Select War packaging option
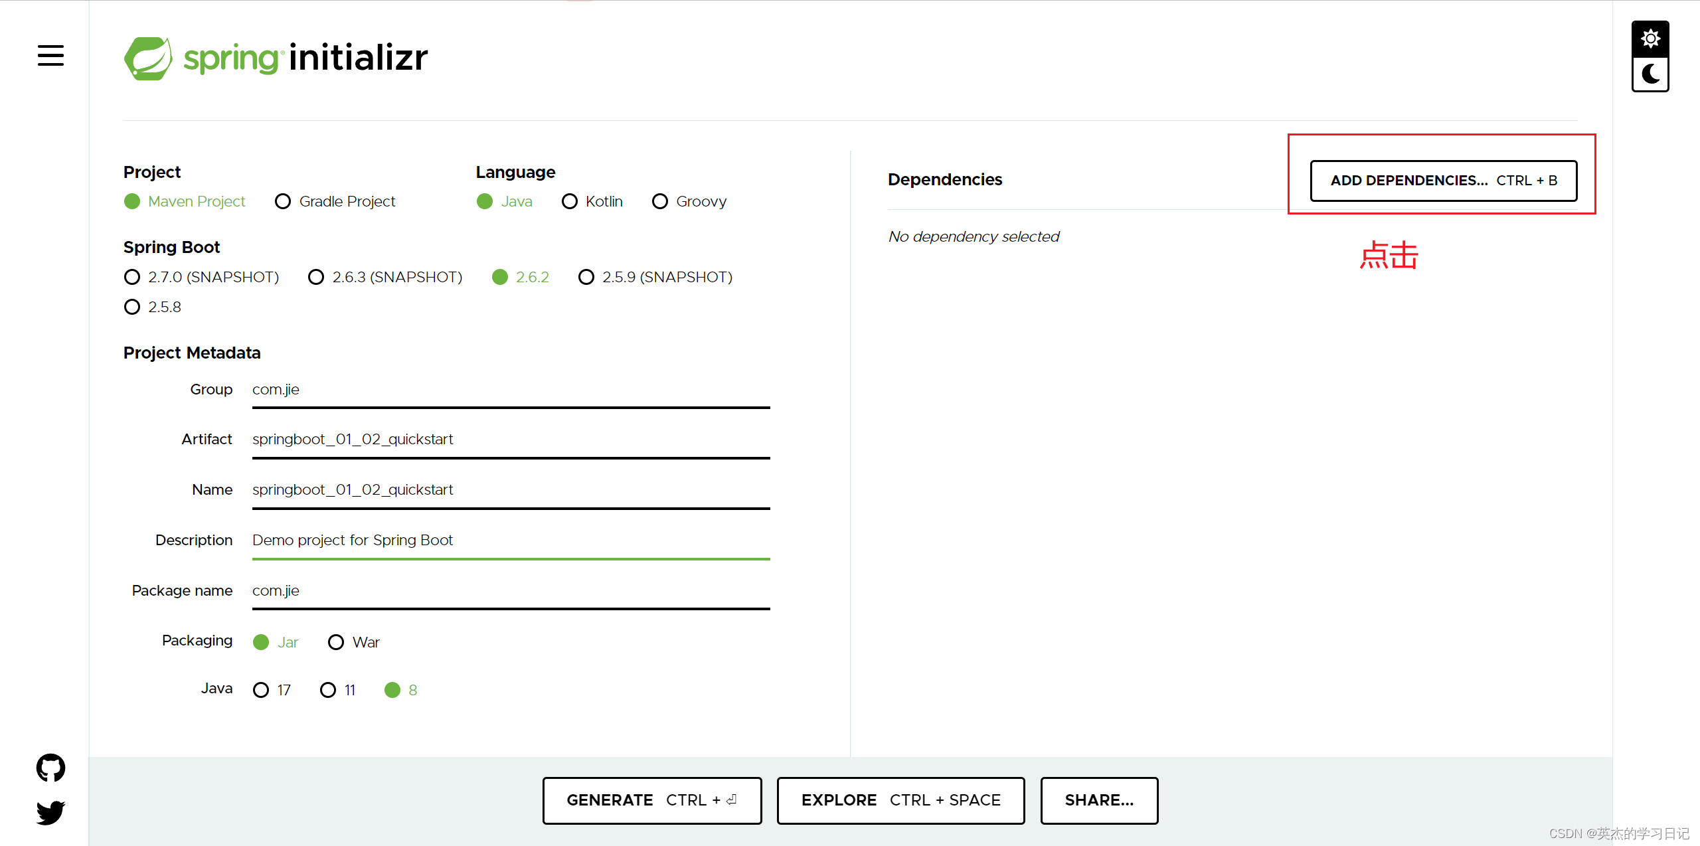 [354, 642]
